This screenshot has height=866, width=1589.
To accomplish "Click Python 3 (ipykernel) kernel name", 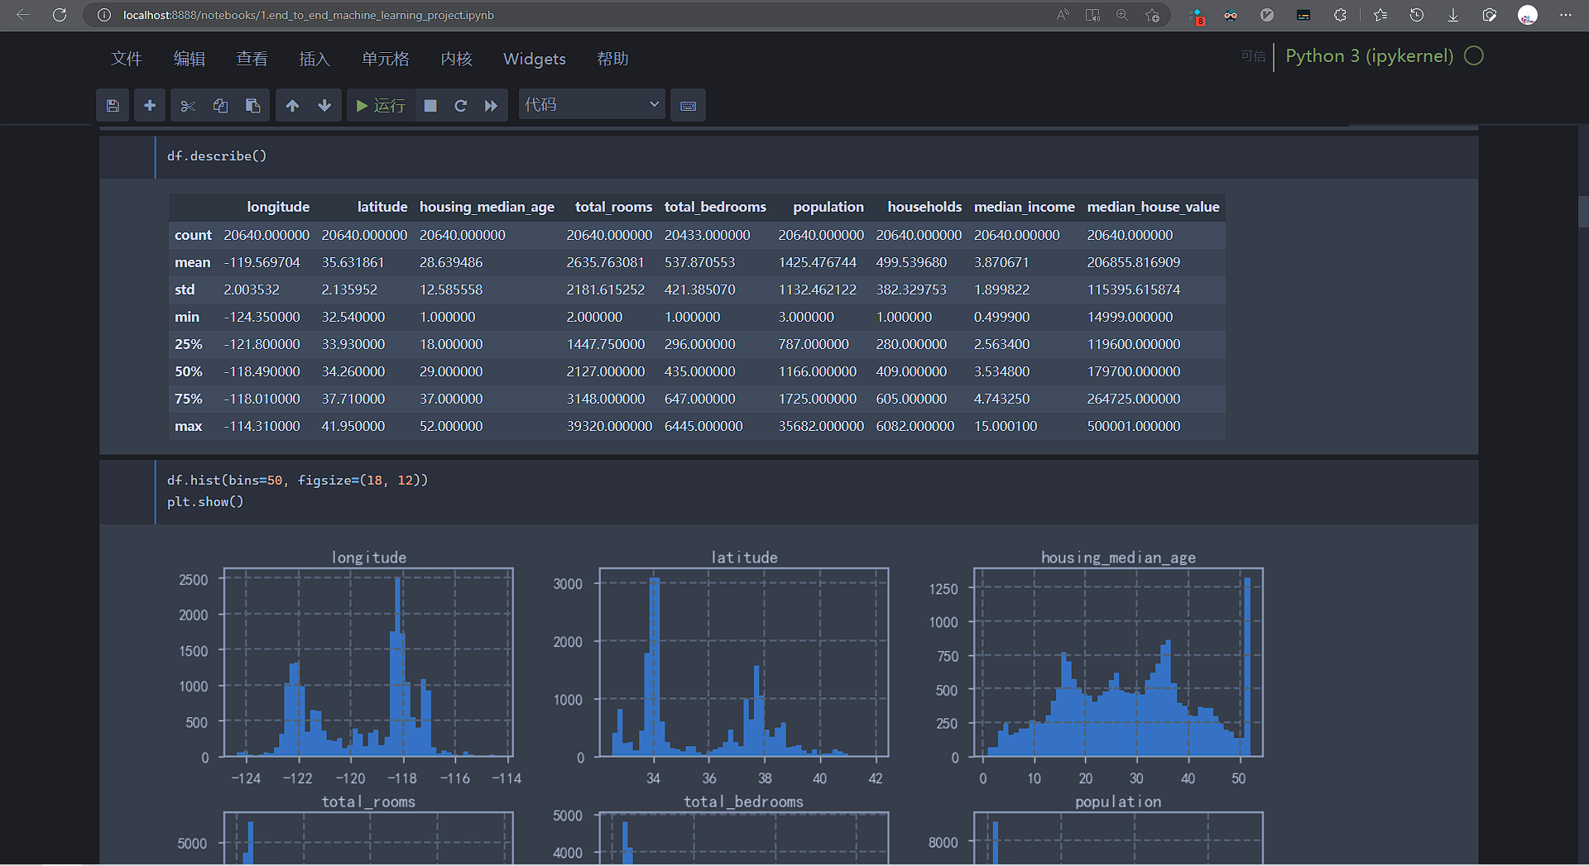I will click(x=1369, y=56).
